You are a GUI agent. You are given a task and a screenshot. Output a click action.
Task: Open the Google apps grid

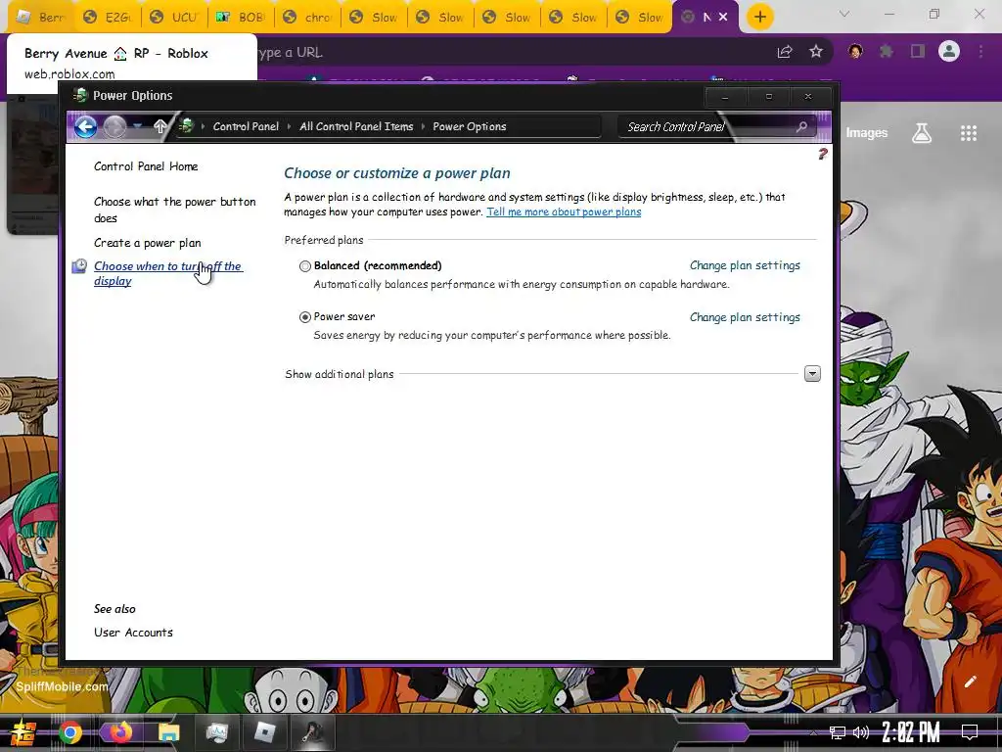[968, 133]
